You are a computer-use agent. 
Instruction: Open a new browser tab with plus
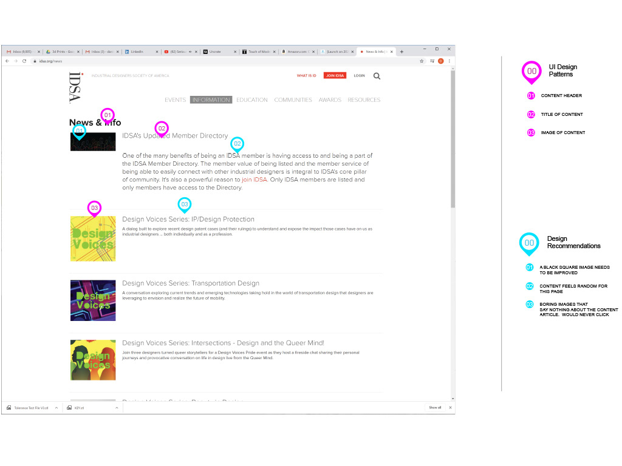coord(402,52)
